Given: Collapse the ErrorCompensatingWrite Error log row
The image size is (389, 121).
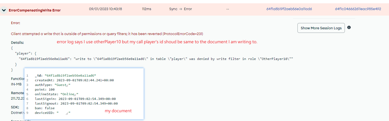Looking at the screenshot, I should coord(4,10).
